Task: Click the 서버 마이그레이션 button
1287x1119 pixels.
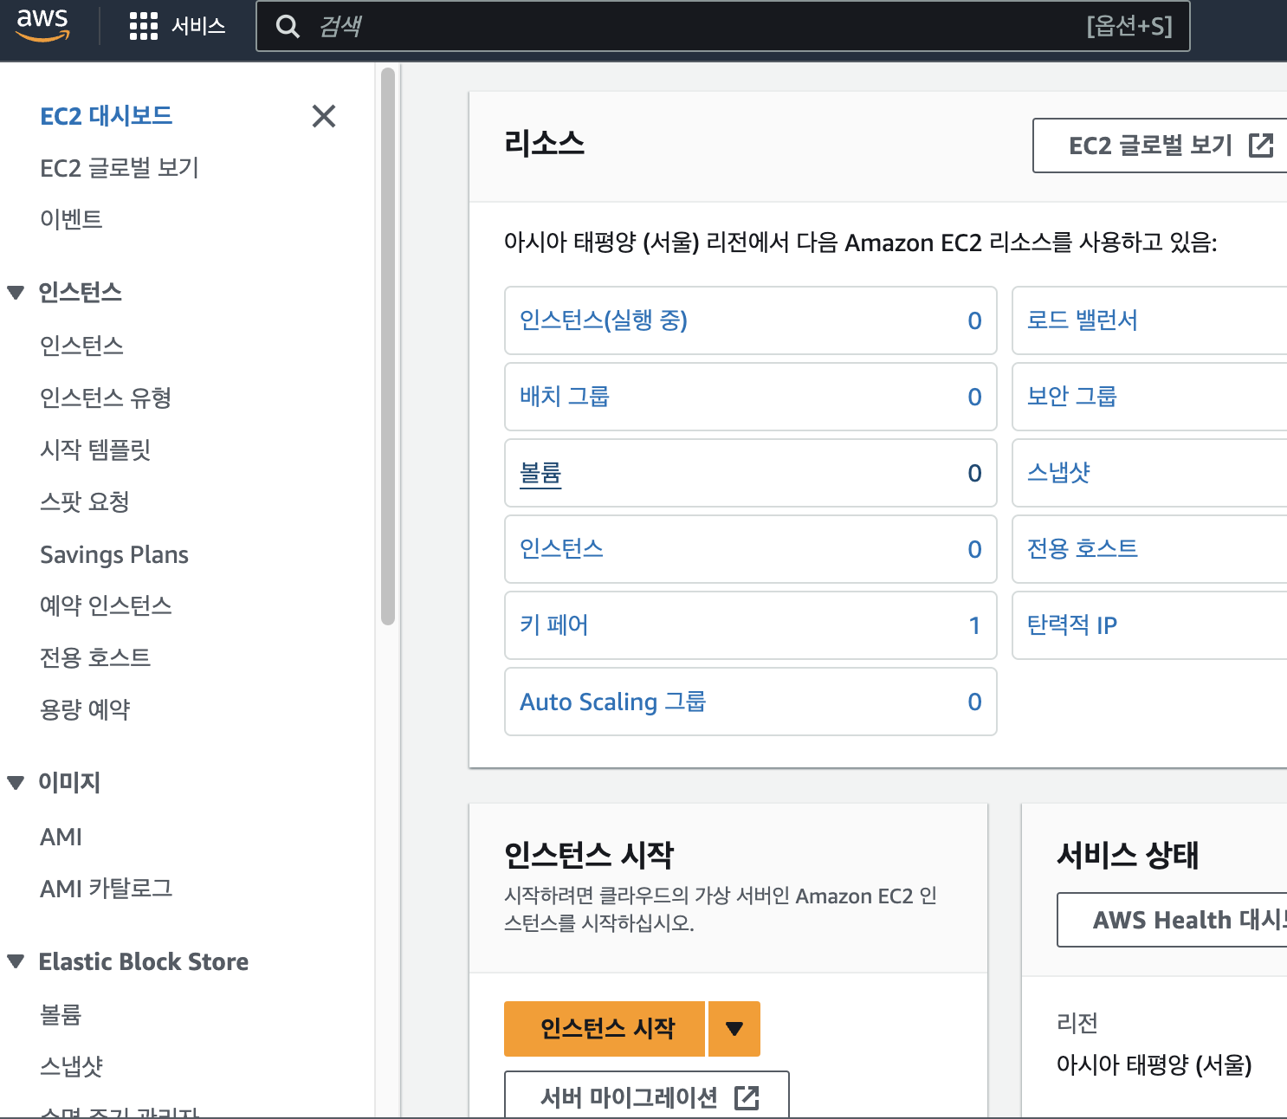Action: point(647,1096)
